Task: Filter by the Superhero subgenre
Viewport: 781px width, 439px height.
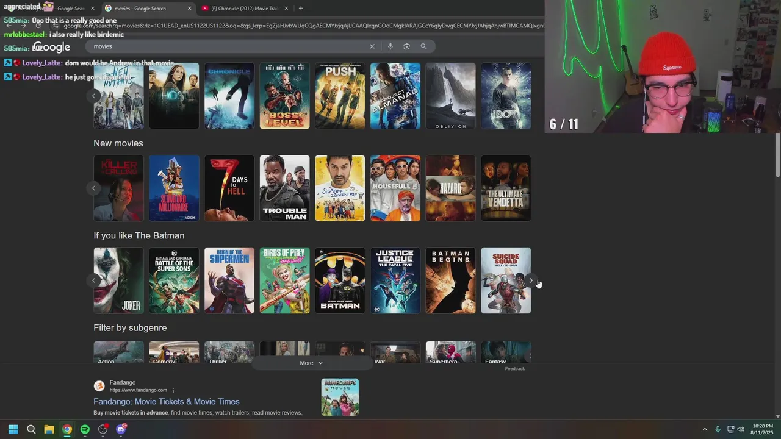Action: pyautogui.click(x=450, y=352)
